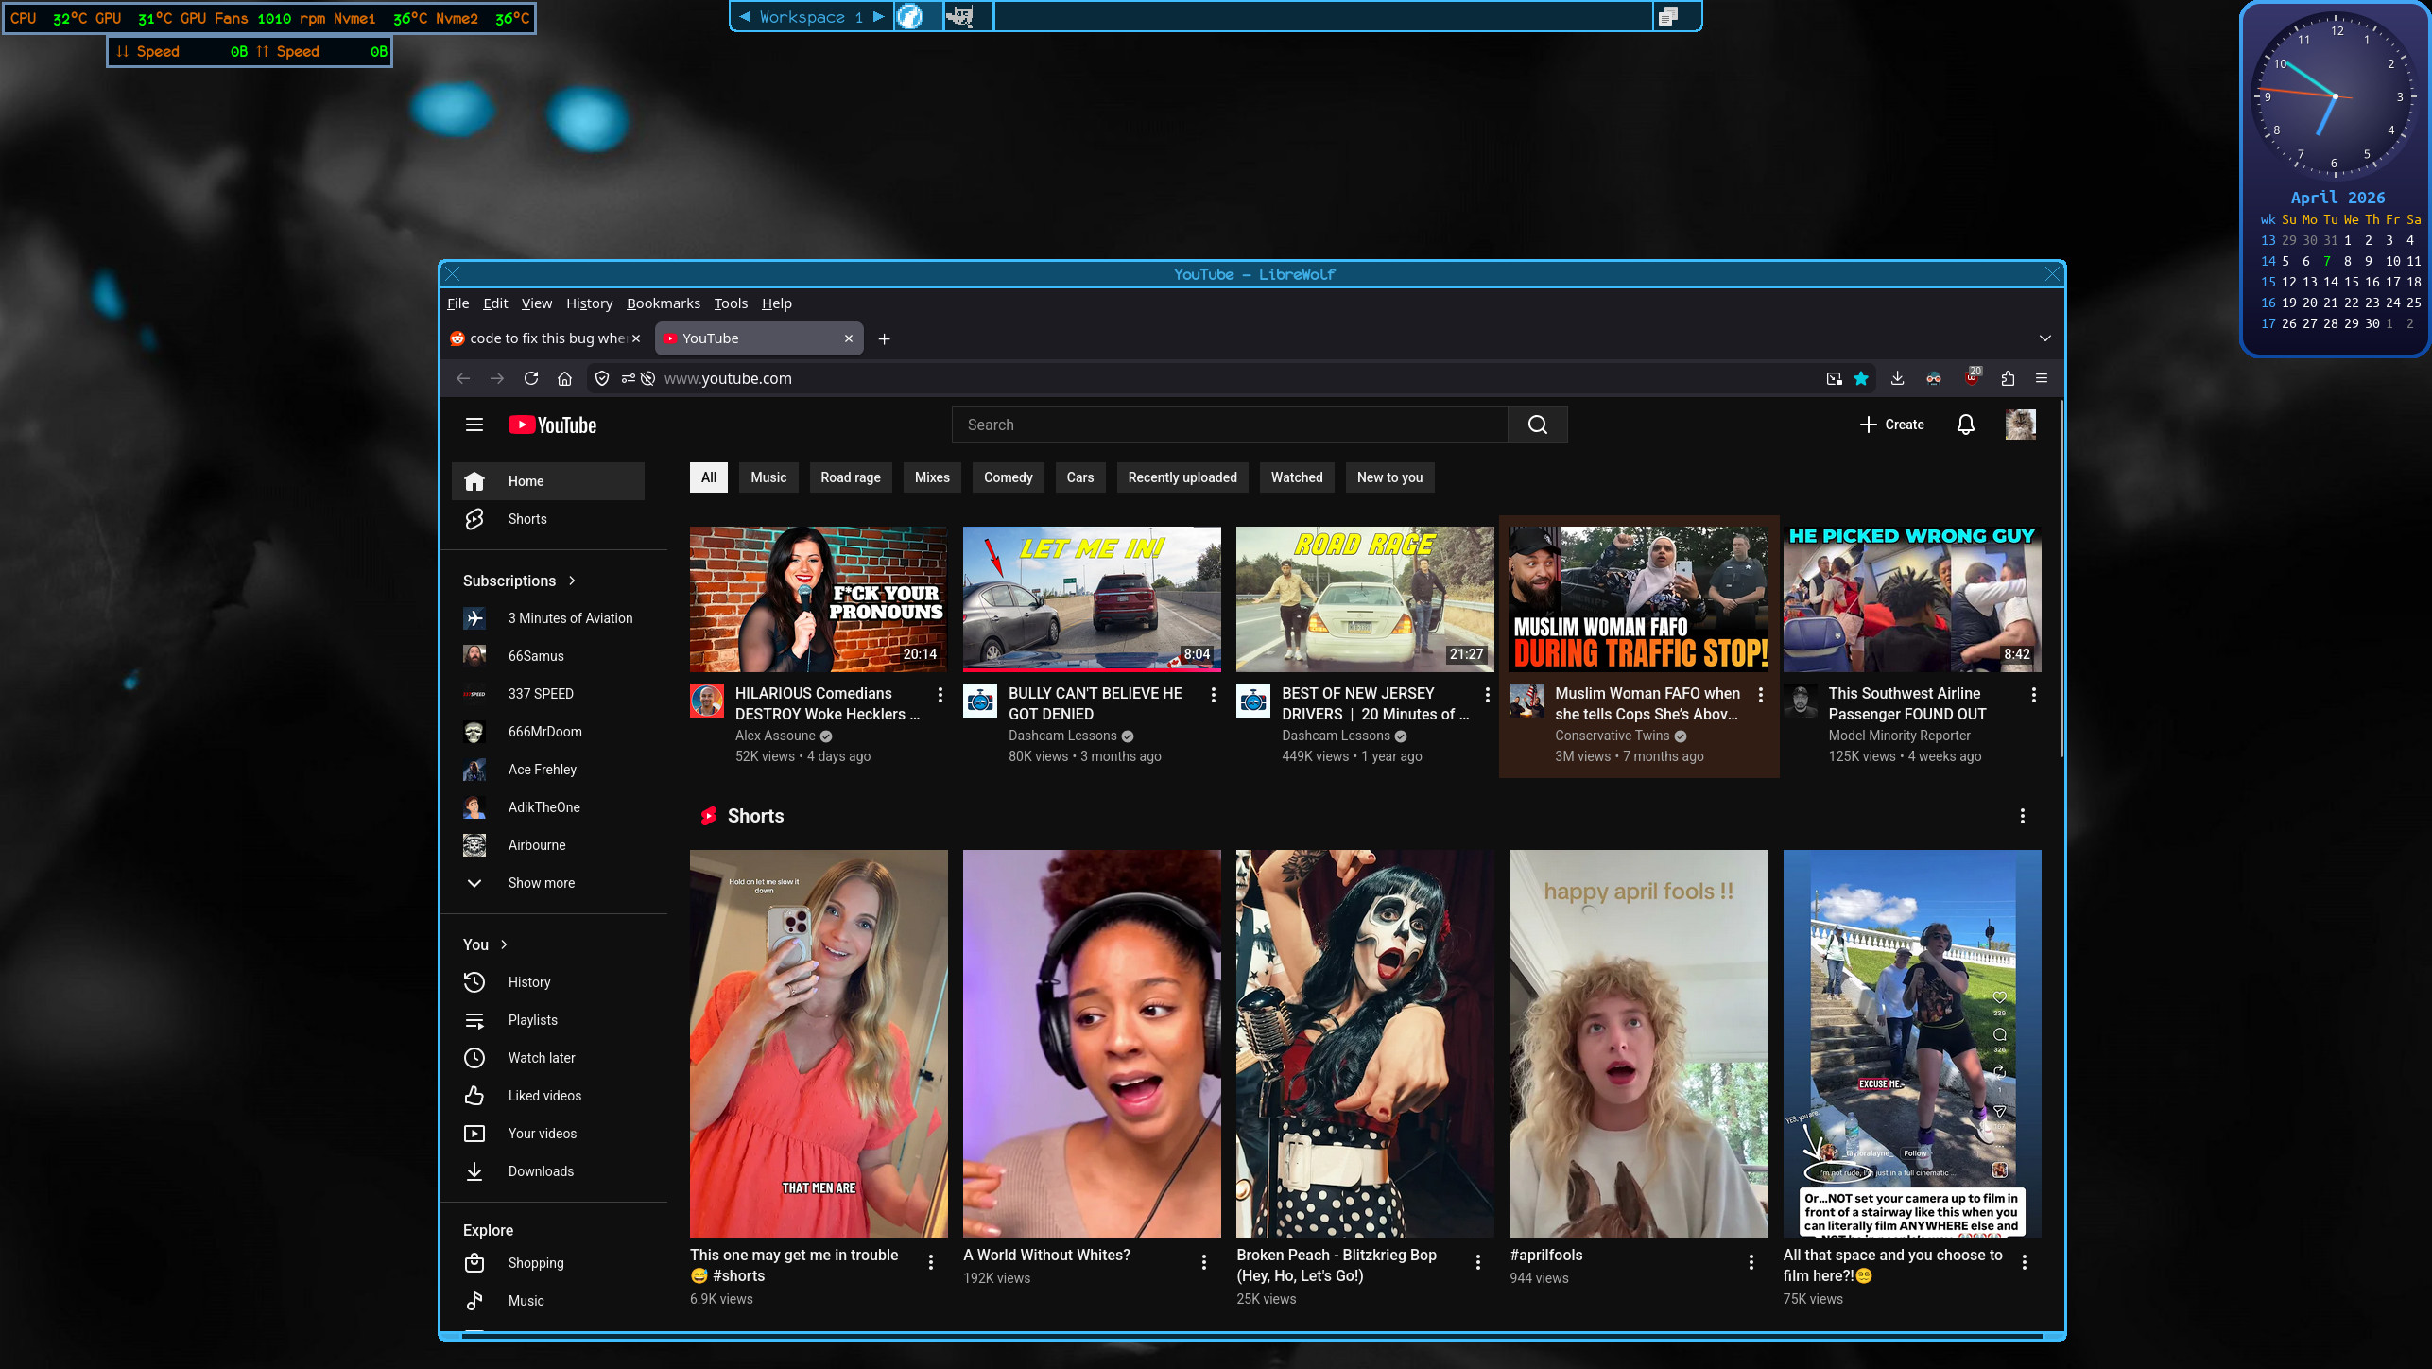Open the Bookmarks menu
The image size is (2432, 1369).
[x=663, y=303]
